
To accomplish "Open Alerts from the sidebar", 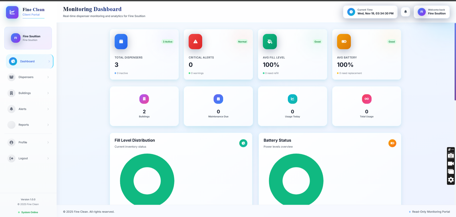I will (x=28, y=109).
